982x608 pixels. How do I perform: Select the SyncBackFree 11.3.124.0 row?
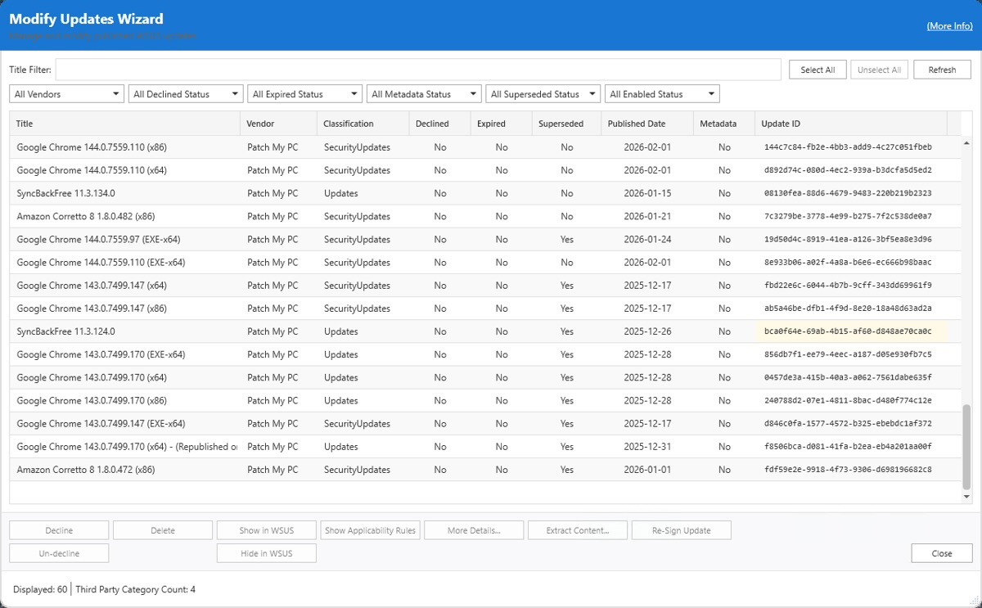click(x=485, y=331)
